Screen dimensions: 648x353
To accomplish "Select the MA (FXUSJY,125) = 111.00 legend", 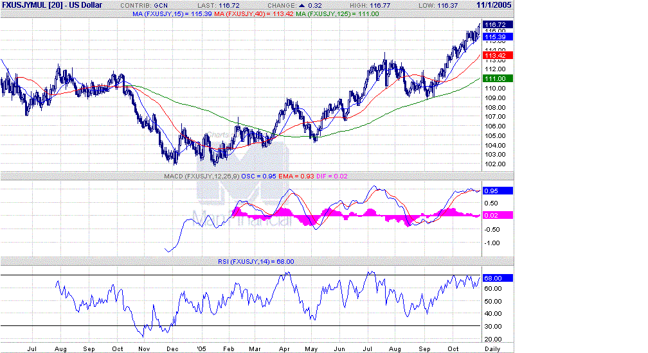I will point(337,14).
